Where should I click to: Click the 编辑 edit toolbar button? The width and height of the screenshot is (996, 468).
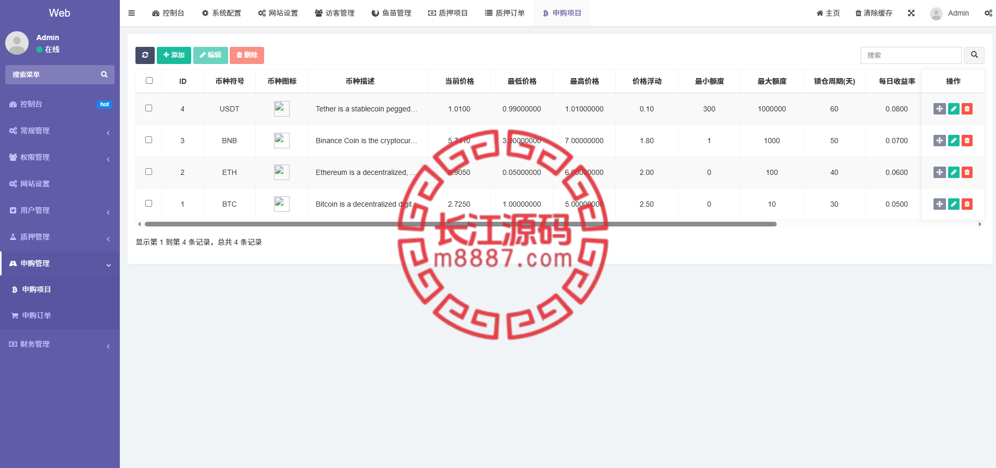210,55
